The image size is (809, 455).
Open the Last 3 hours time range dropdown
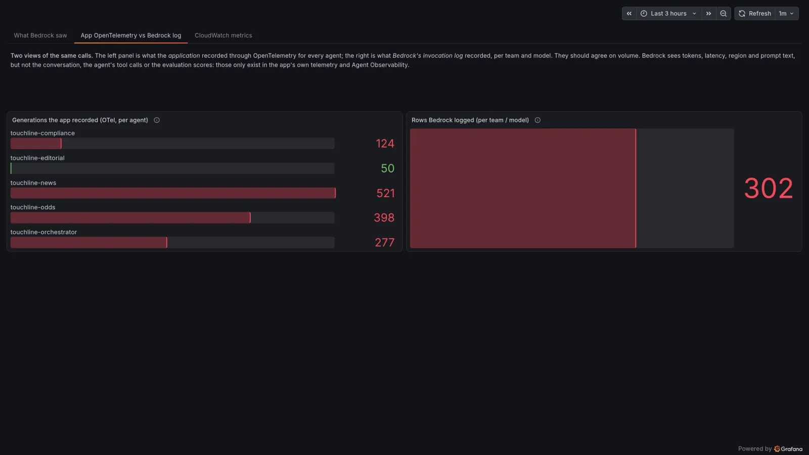coord(668,14)
